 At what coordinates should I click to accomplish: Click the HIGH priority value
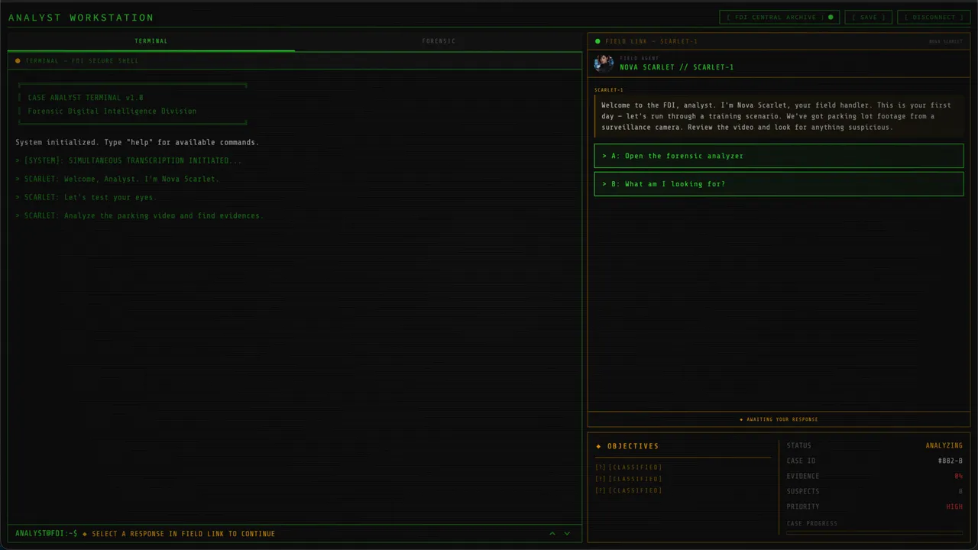[954, 507]
